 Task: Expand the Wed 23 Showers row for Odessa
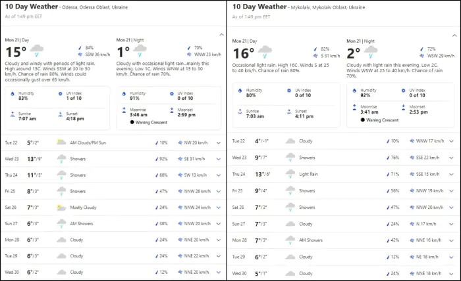219,158
